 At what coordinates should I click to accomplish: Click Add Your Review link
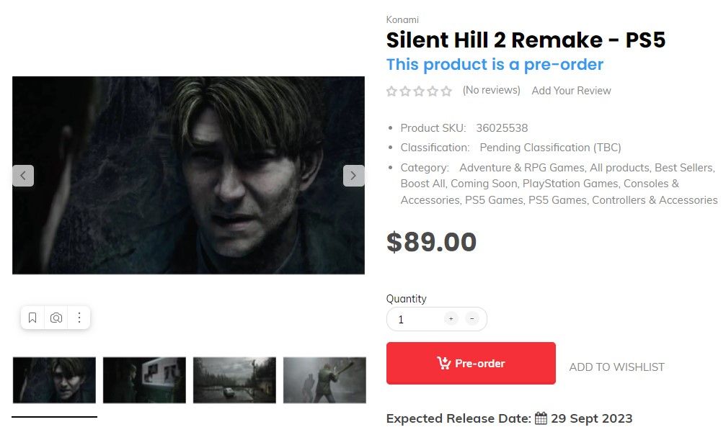coord(571,91)
